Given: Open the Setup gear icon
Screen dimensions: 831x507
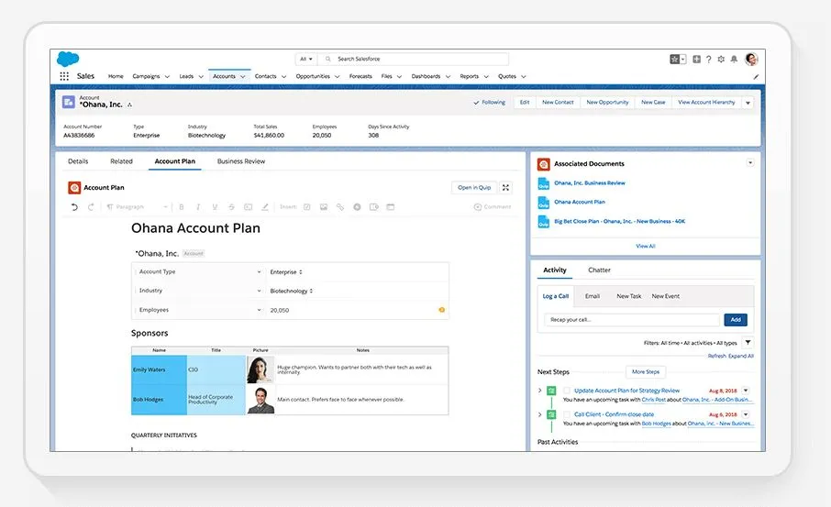Looking at the screenshot, I should [x=721, y=60].
